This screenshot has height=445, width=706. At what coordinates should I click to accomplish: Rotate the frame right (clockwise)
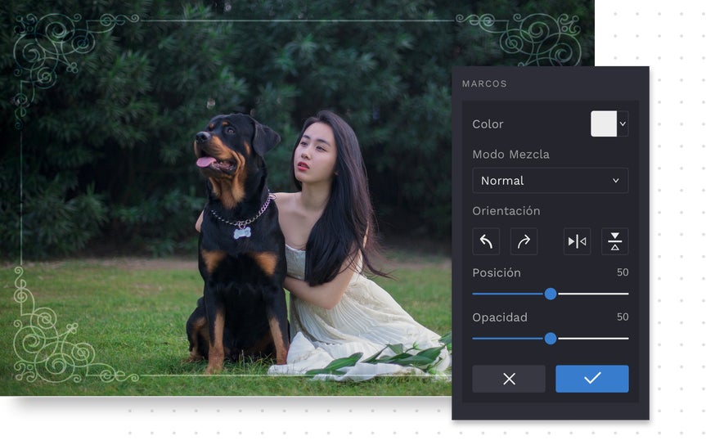pos(524,241)
